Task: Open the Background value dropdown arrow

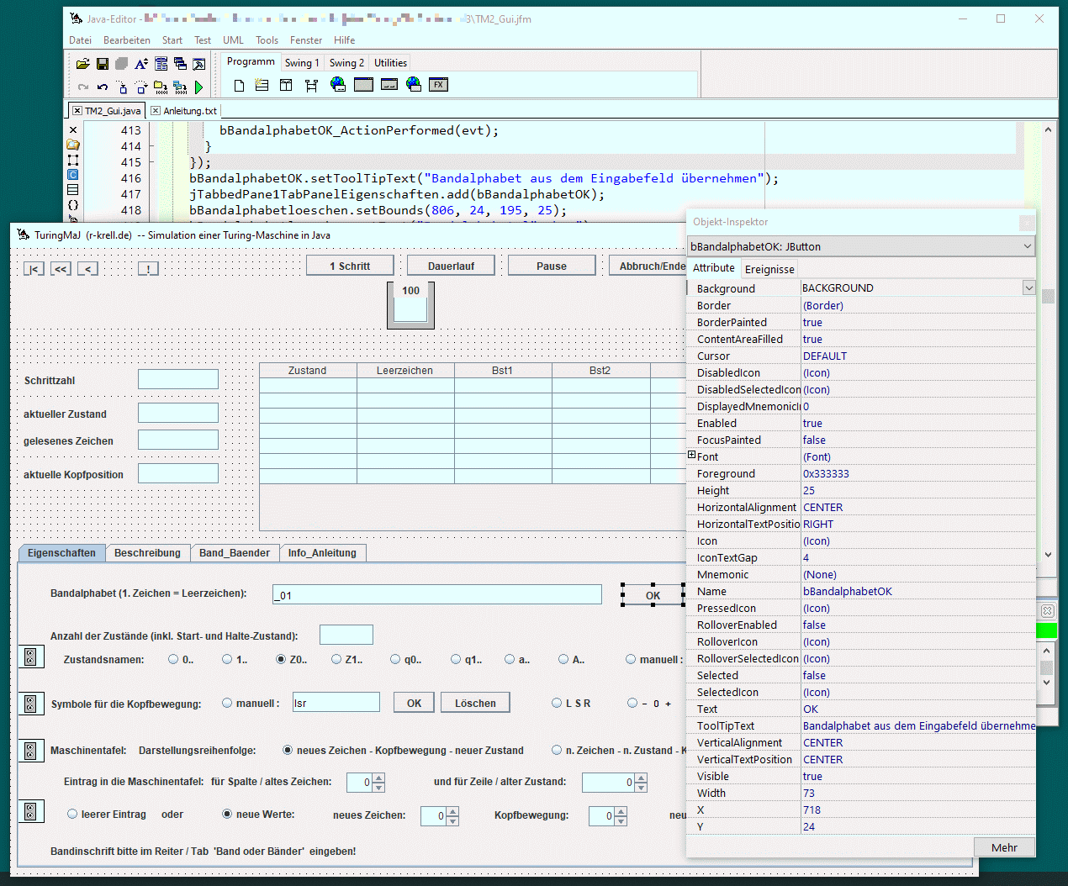Action: pos(1028,288)
